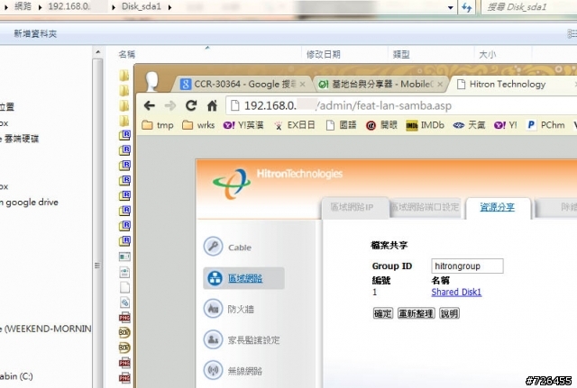This screenshot has width=577, height=388.
Task: Click Explorer's refresh button beside address bar
Action: (467, 7)
